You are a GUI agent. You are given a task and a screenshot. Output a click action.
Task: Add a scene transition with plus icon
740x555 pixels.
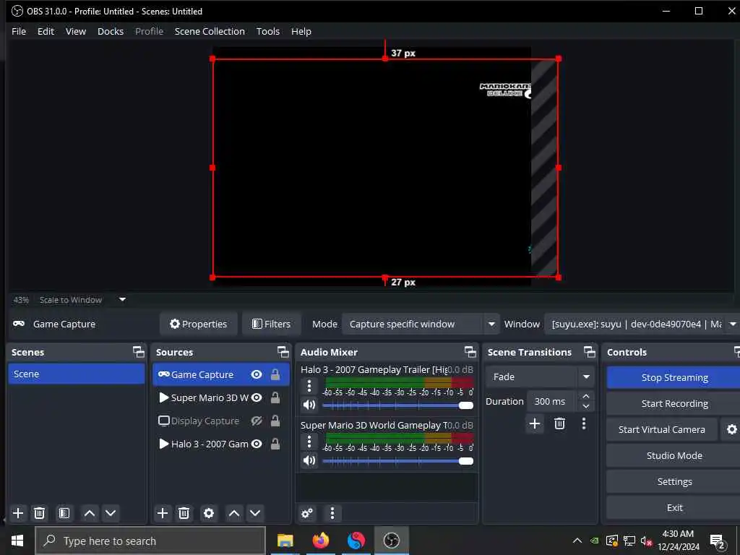coord(535,423)
